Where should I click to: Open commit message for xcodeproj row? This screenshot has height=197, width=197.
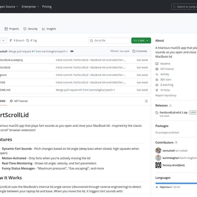(91, 60)
